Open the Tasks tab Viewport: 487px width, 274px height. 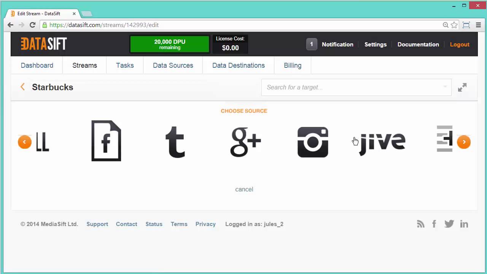point(125,65)
